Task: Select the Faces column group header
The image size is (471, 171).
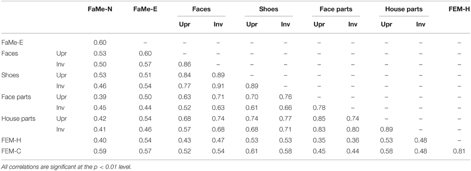Action: pyautogui.click(x=201, y=9)
